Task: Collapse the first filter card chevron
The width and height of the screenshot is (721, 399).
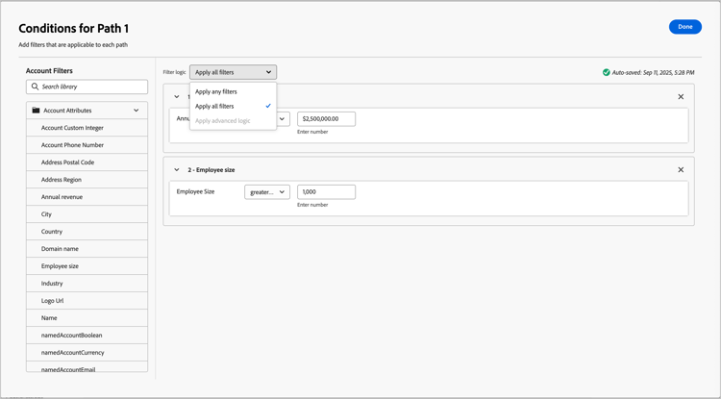Action: tap(177, 96)
